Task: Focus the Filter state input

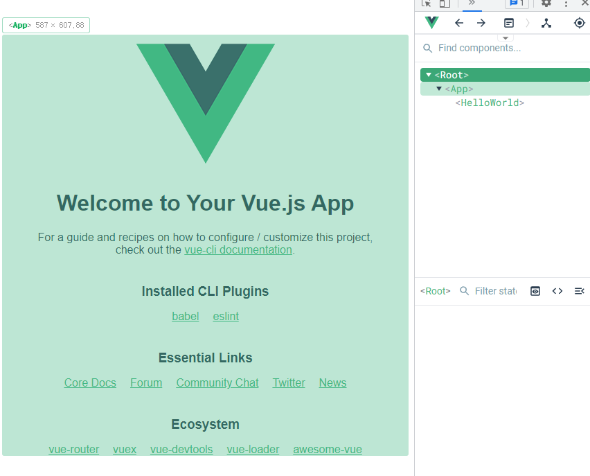Action: (x=496, y=291)
